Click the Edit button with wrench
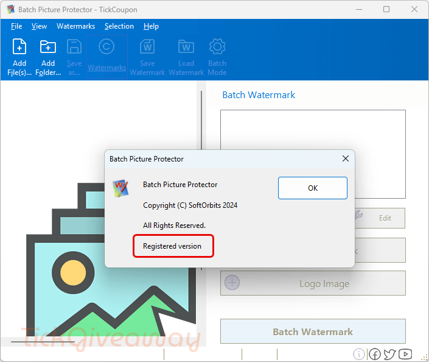The image size is (429, 362). 380,218
